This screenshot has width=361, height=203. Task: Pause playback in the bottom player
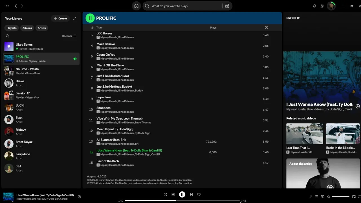coord(182,195)
